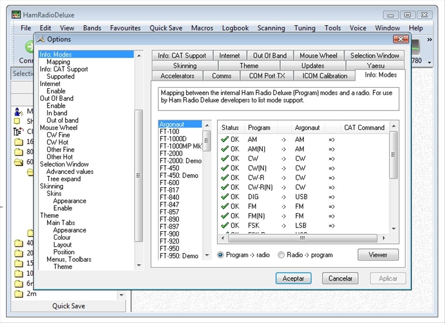This screenshot has height=323, width=445.
Task: Open the Logbook menu
Action: 235,28
